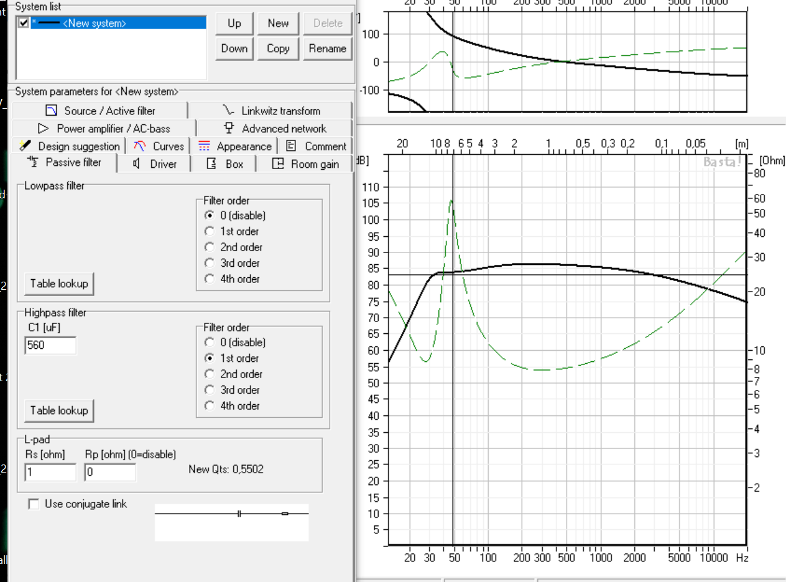The height and width of the screenshot is (582, 786).
Task: Click highpass filter Table lookup button
Action: (x=60, y=410)
